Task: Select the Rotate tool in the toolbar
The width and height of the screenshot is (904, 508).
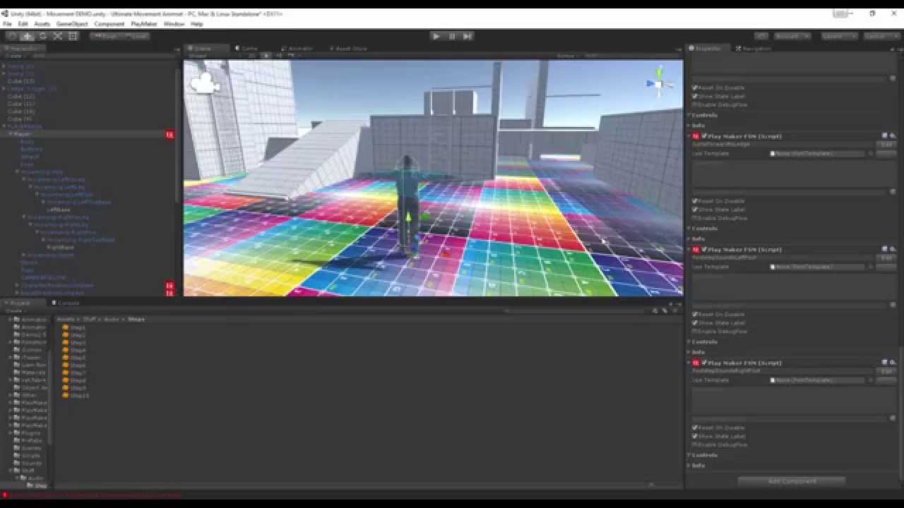Action: pyautogui.click(x=42, y=36)
